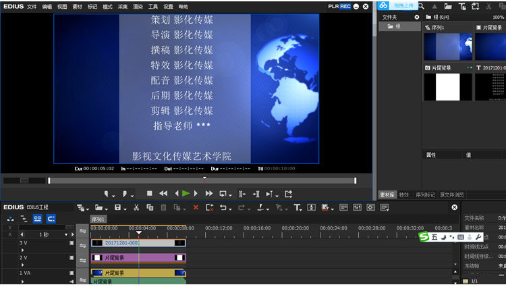Image resolution: width=506 pixels, height=287 pixels.
Task: Click the voice-over microphone icon
Action: tap(312, 207)
